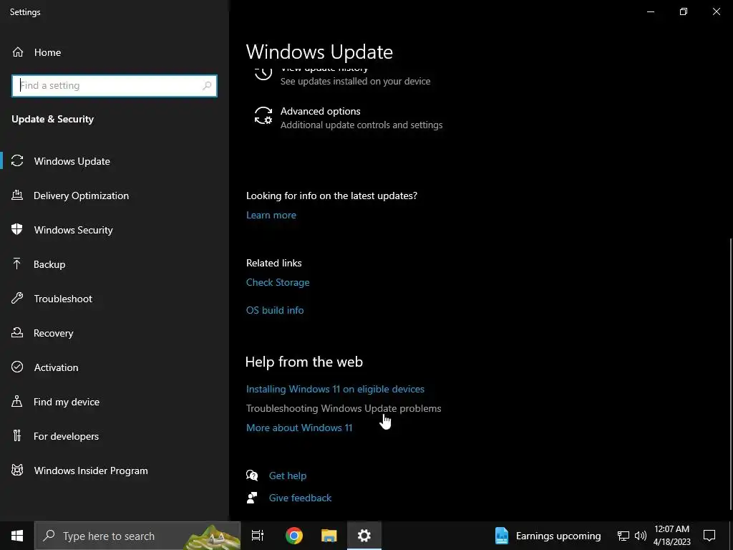Viewport: 733px width, 550px height.
Task: Open Task View from the taskbar
Action: (x=258, y=536)
